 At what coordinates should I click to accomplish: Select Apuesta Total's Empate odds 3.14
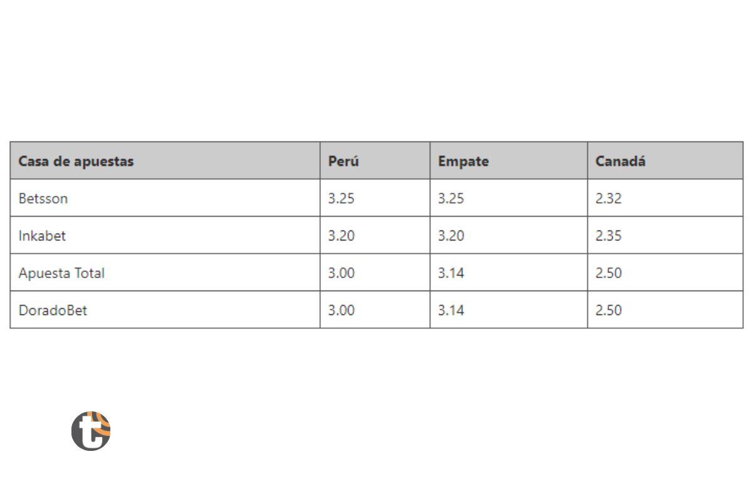click(x=451, y=273)
